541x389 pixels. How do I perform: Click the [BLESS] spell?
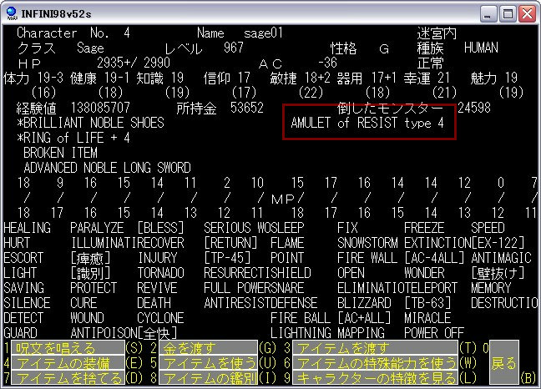(x=161, y=228)
